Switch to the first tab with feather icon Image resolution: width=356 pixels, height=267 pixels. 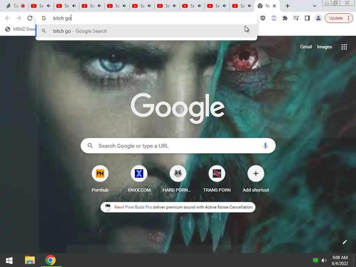coord(15,6)
